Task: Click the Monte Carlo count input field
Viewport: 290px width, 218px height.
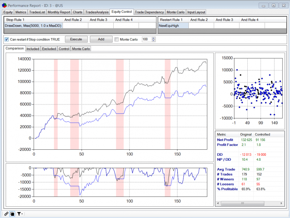Action: click(146, 39)
